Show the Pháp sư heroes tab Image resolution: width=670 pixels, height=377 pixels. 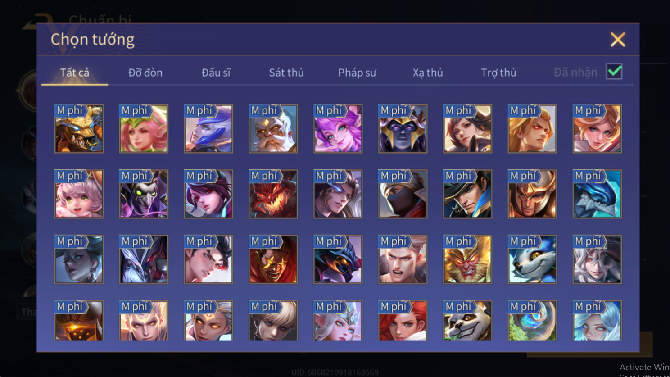click(357, 73)
